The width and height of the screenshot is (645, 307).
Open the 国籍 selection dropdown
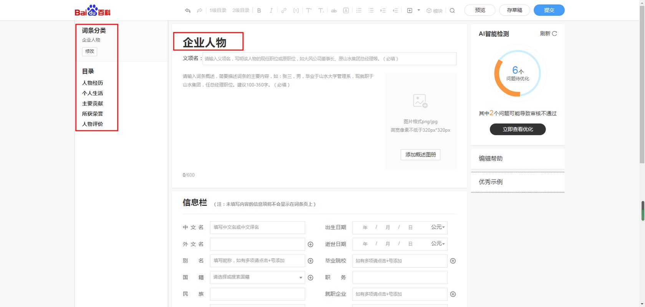click(258, 277)
